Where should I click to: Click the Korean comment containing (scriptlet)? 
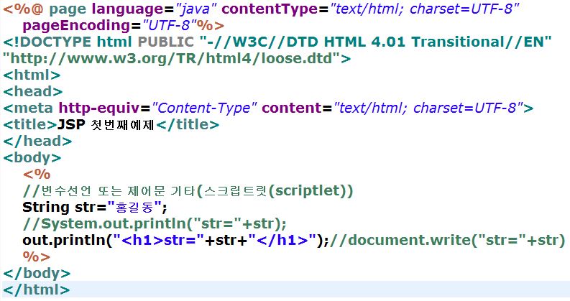click(188, 191)
